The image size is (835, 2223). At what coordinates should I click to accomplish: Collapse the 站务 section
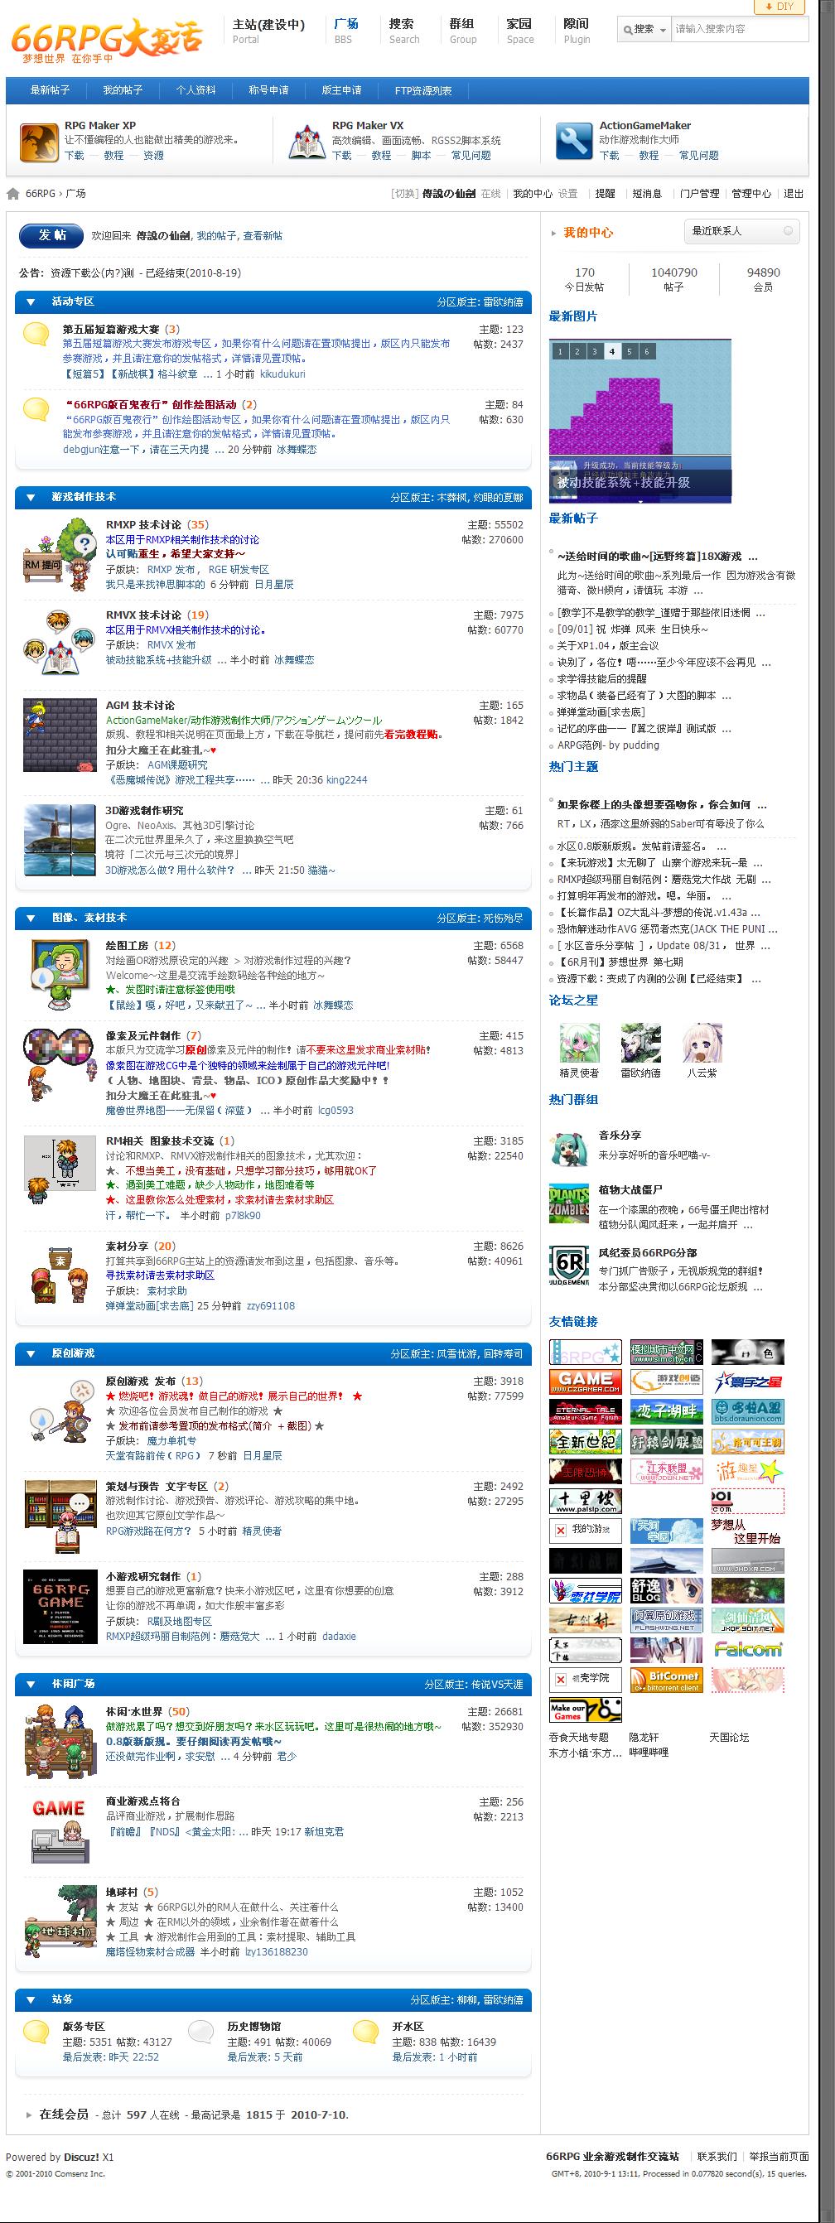click(31, 1999)
